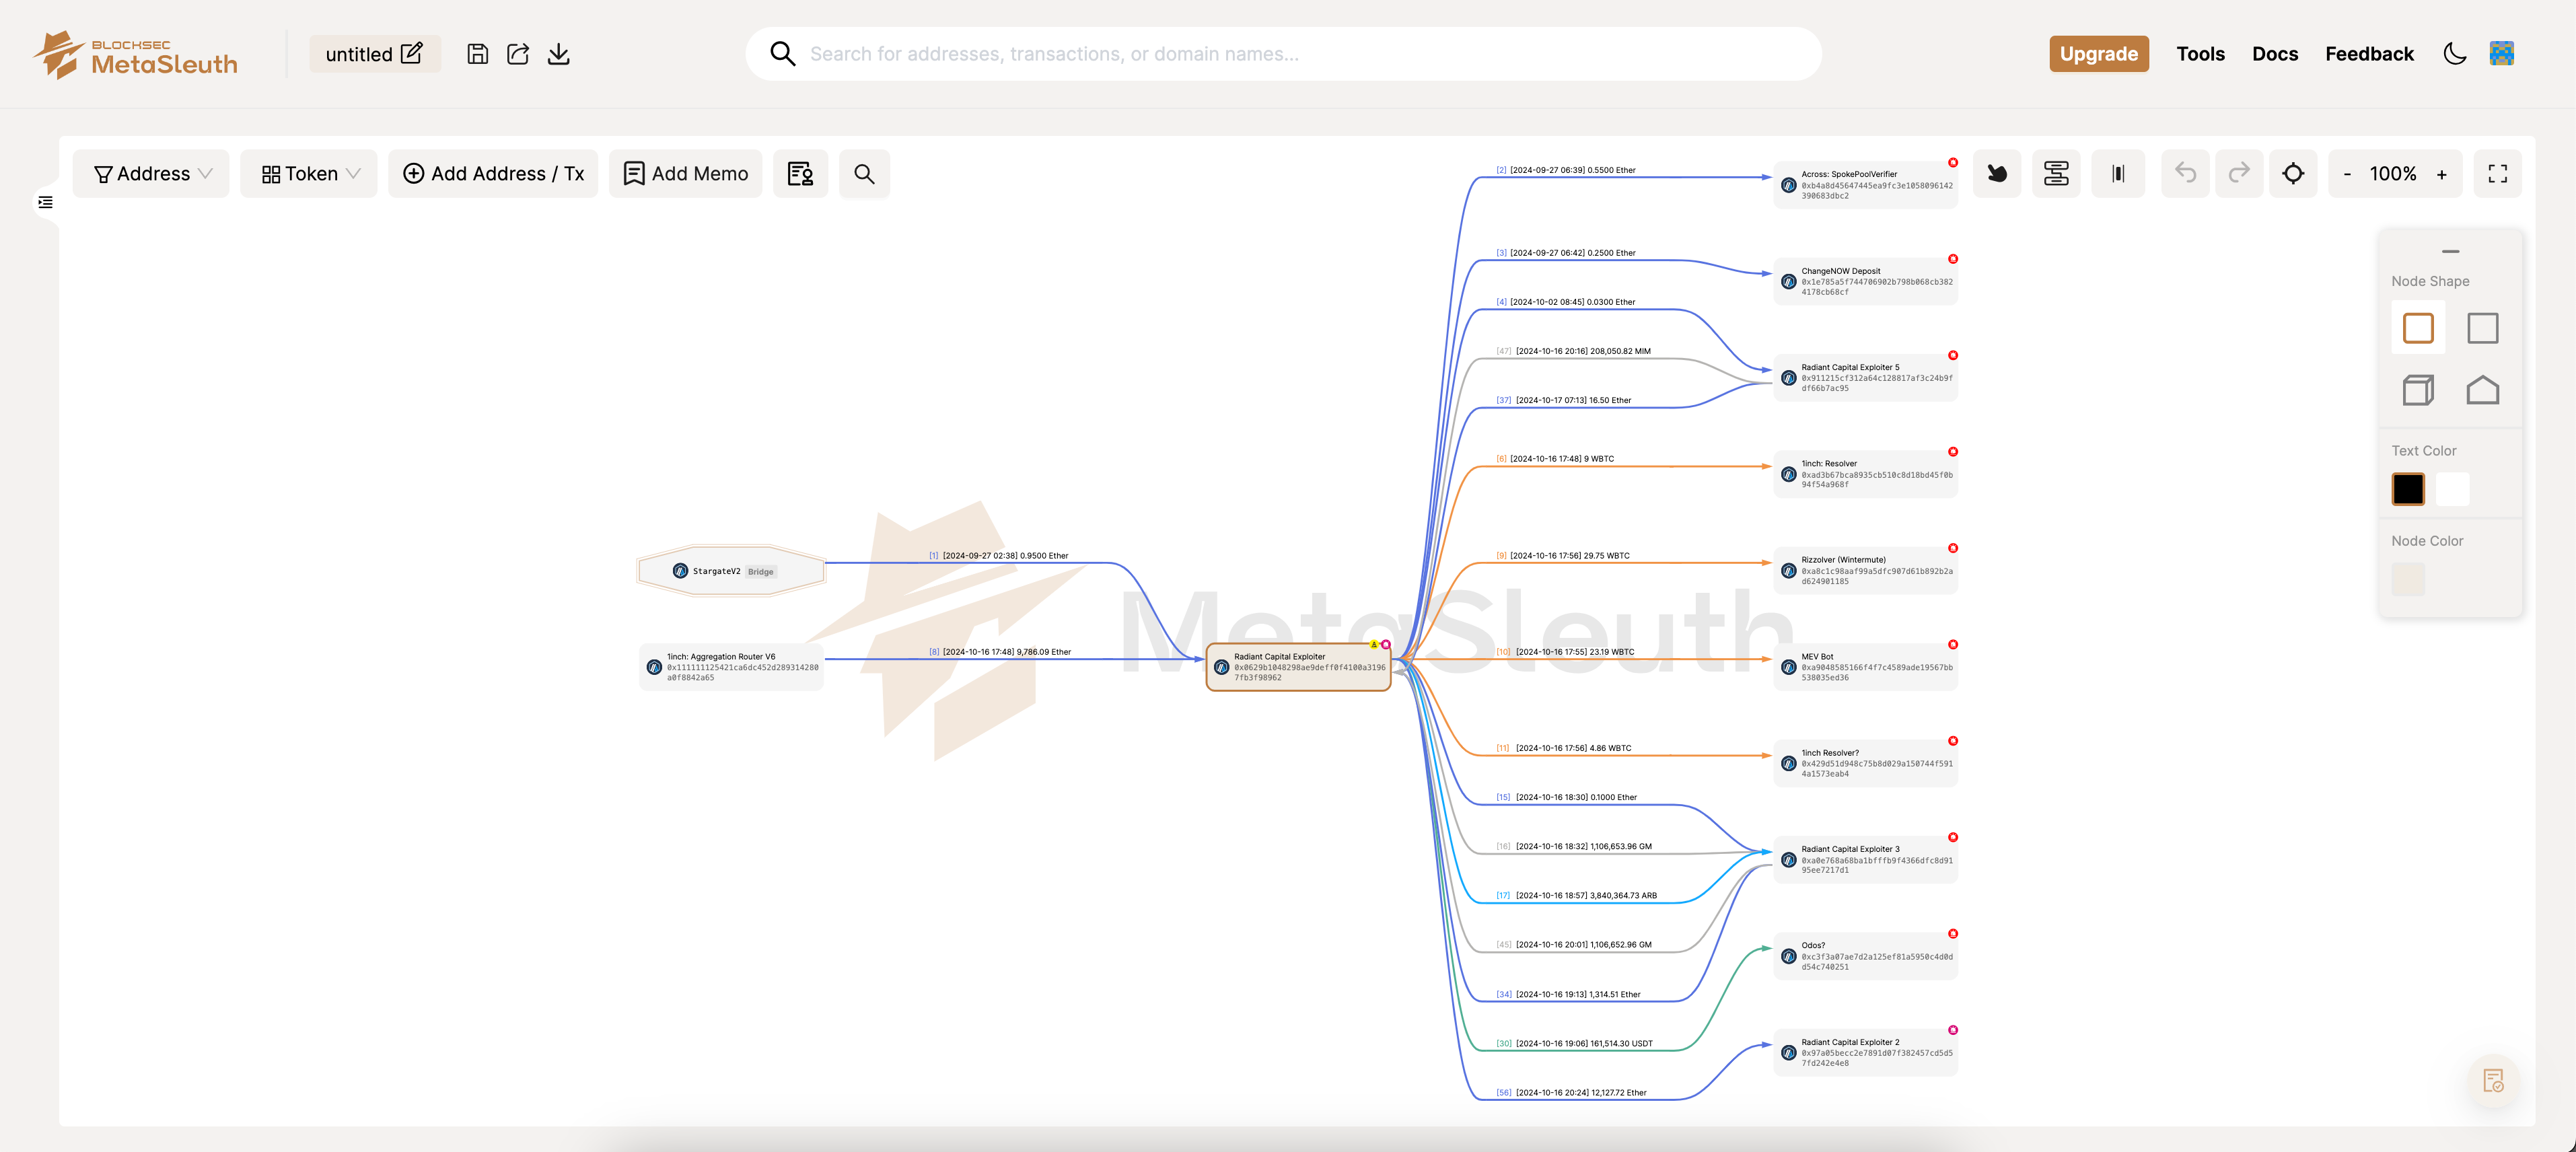Expand the Address filter dropdown
Viewport: 2576px width, 1152px height.
coord(152,174)
